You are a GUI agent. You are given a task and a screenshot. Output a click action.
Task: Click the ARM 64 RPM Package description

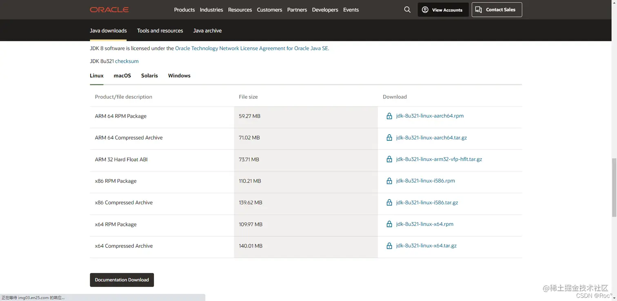121,116
